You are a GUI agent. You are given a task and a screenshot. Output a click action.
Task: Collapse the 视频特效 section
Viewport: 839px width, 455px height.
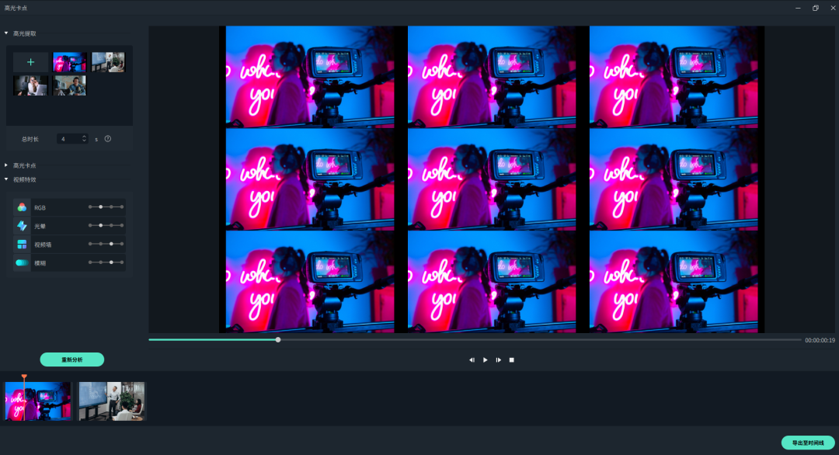6,179
